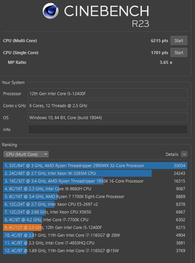Select the Xeon E5-2697 v2 ranking row
The height and width of the screenshot is (263, 195).
pos(95,204)
